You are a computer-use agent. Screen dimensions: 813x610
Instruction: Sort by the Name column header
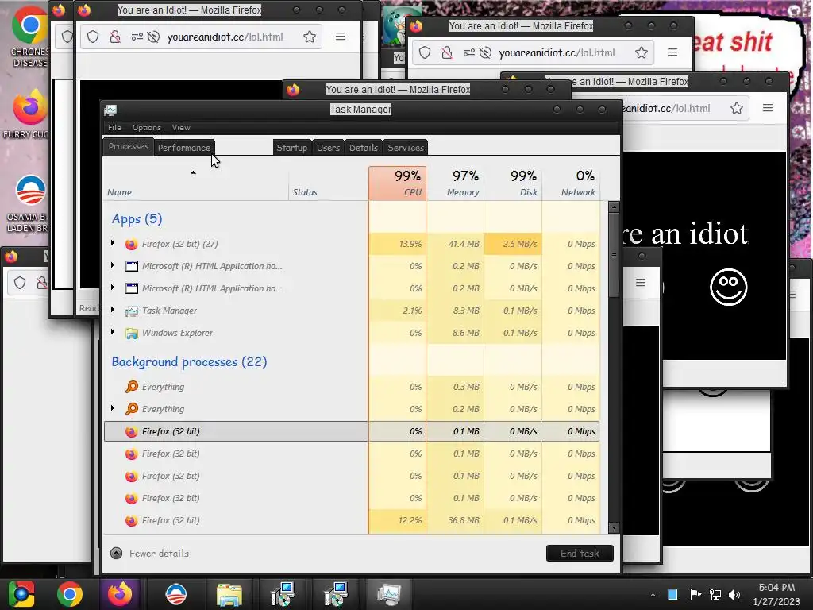(x=195, y=183)
